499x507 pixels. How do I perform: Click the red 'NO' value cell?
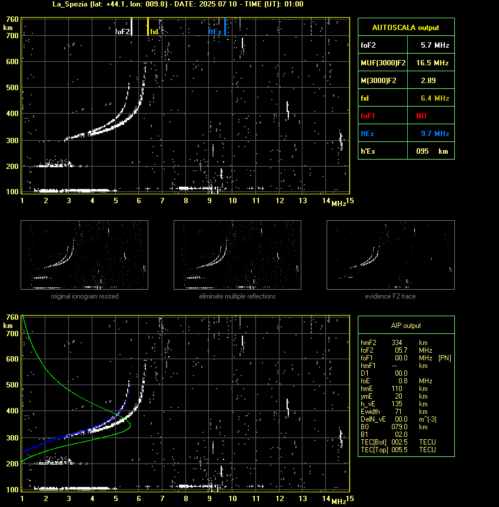[431, 116]
